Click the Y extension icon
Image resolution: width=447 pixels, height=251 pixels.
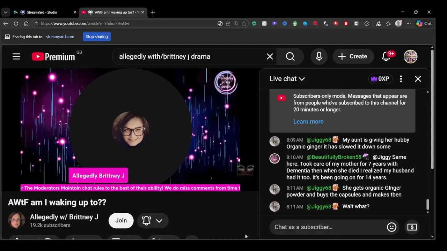tap(325, 23)
